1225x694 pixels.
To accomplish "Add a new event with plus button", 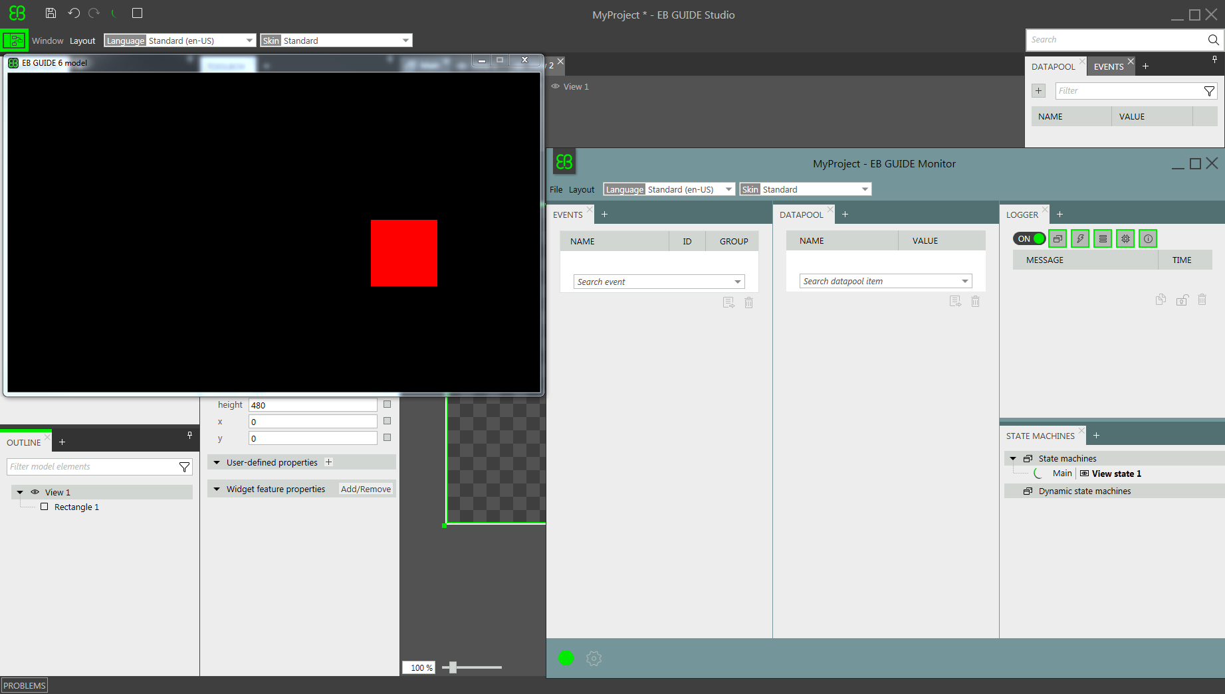I will (1039, 91).
